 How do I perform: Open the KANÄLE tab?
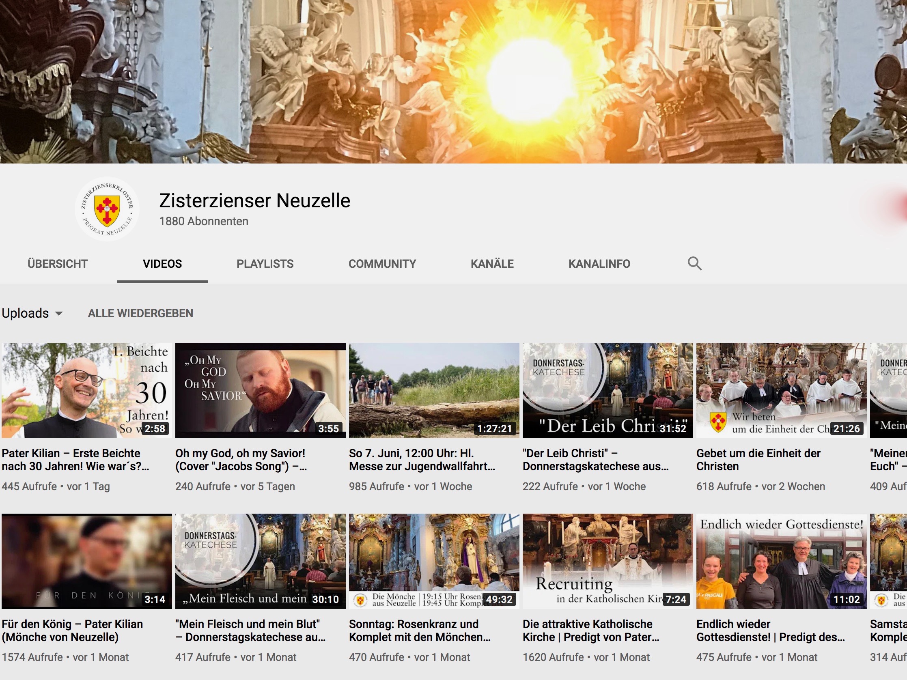(492, 264)
